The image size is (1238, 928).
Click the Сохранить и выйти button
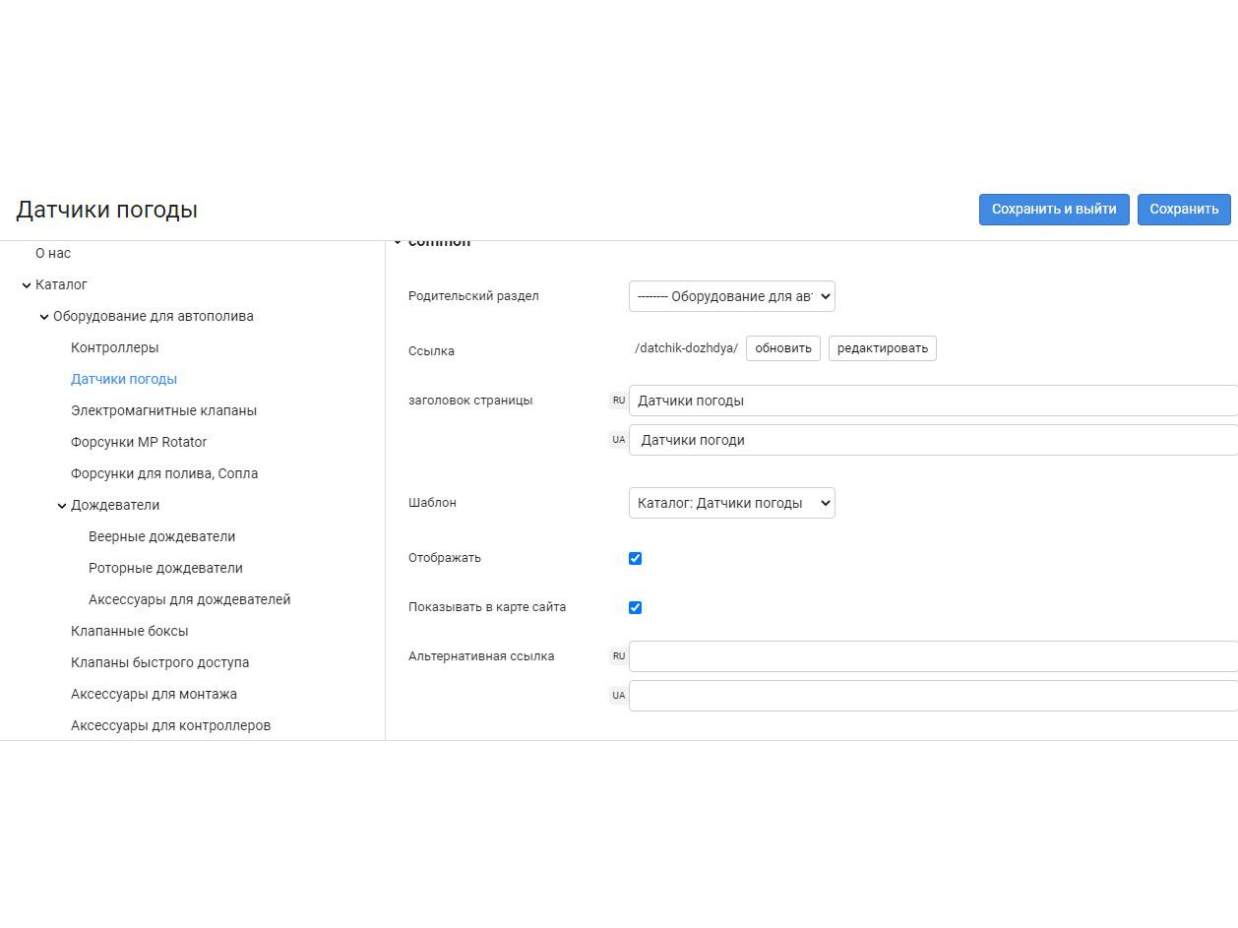tap(1054, 209)
